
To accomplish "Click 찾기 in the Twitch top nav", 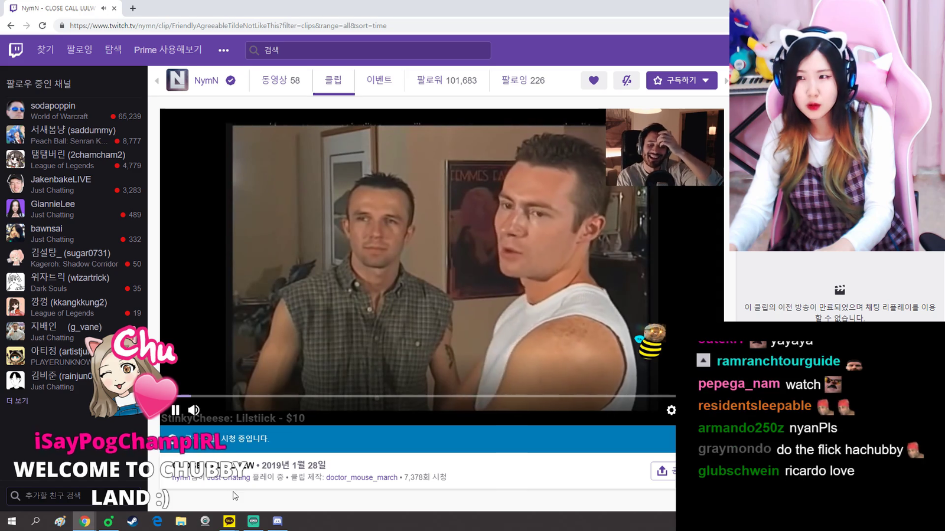I will coord(45,50).
